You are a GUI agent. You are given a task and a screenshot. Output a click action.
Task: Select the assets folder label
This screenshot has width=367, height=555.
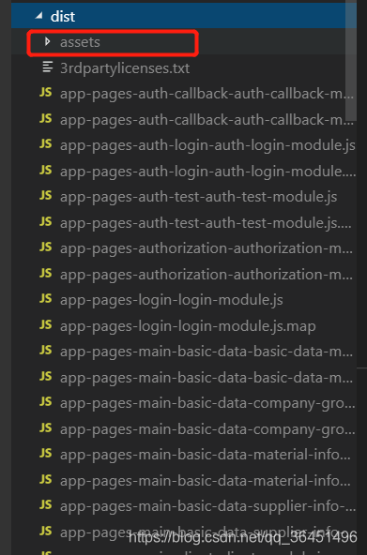click(80, 42)
